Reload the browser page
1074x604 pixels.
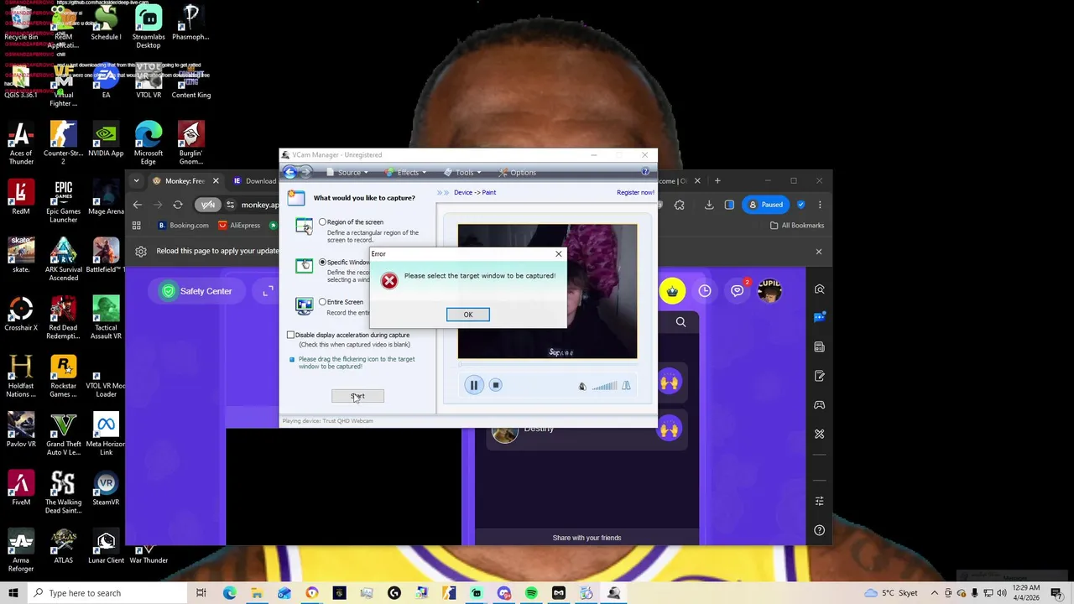pyautogui.click(x=178, y=205)
